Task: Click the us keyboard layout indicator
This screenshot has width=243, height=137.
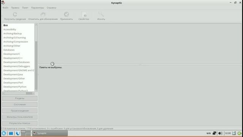Action: click(x=208, y=133)
